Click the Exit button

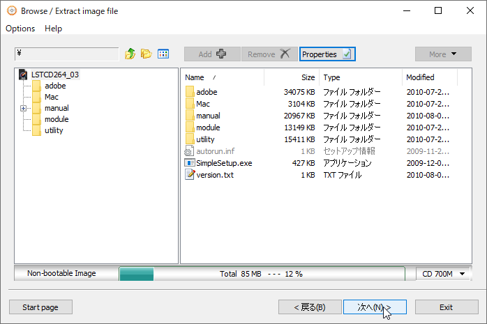pos(447,307)
